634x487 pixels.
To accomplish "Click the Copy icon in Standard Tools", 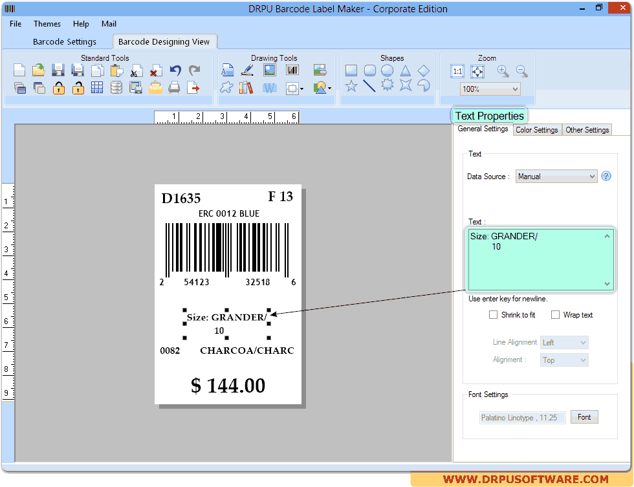I will pyautogui.click(x=97, y=70).
